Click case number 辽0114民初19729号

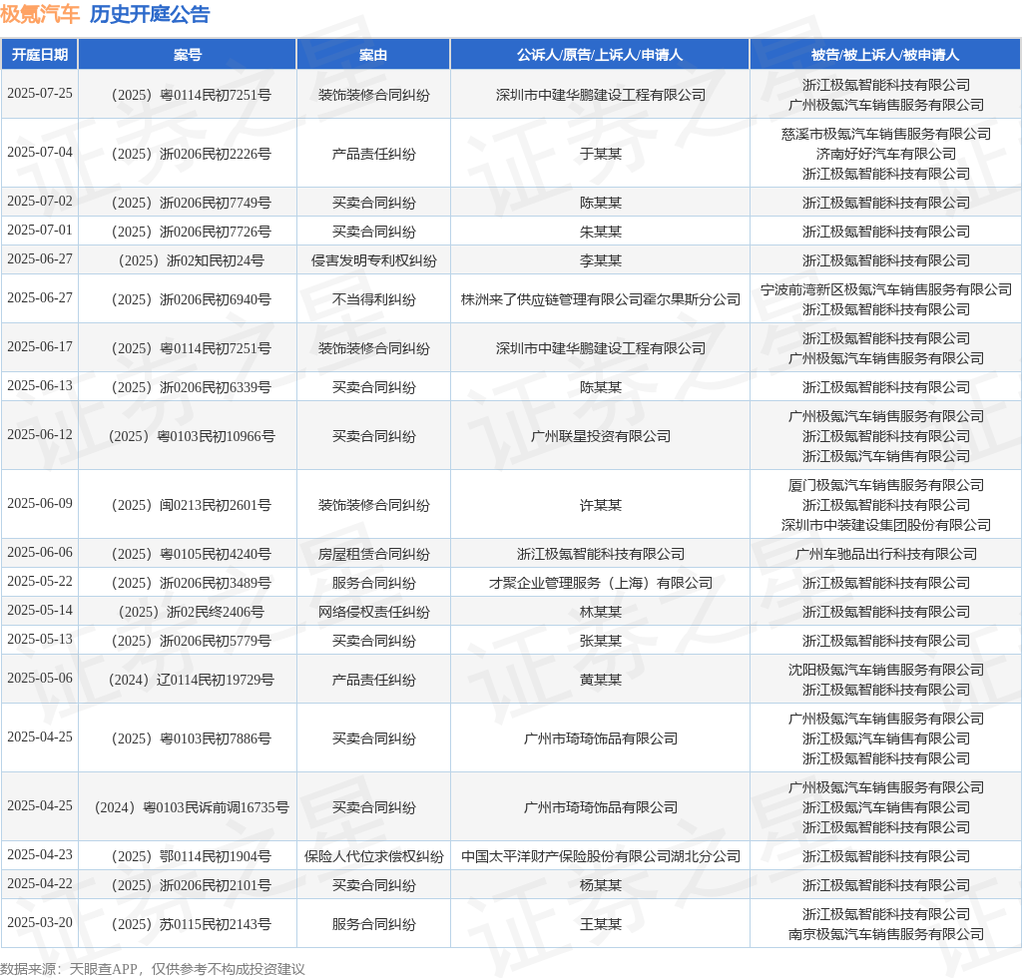[x=192, y=680]
